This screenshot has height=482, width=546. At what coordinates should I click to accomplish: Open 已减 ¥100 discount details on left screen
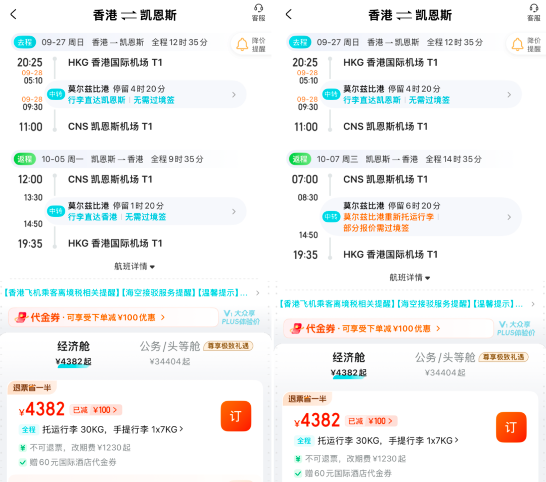coord(96,410)
